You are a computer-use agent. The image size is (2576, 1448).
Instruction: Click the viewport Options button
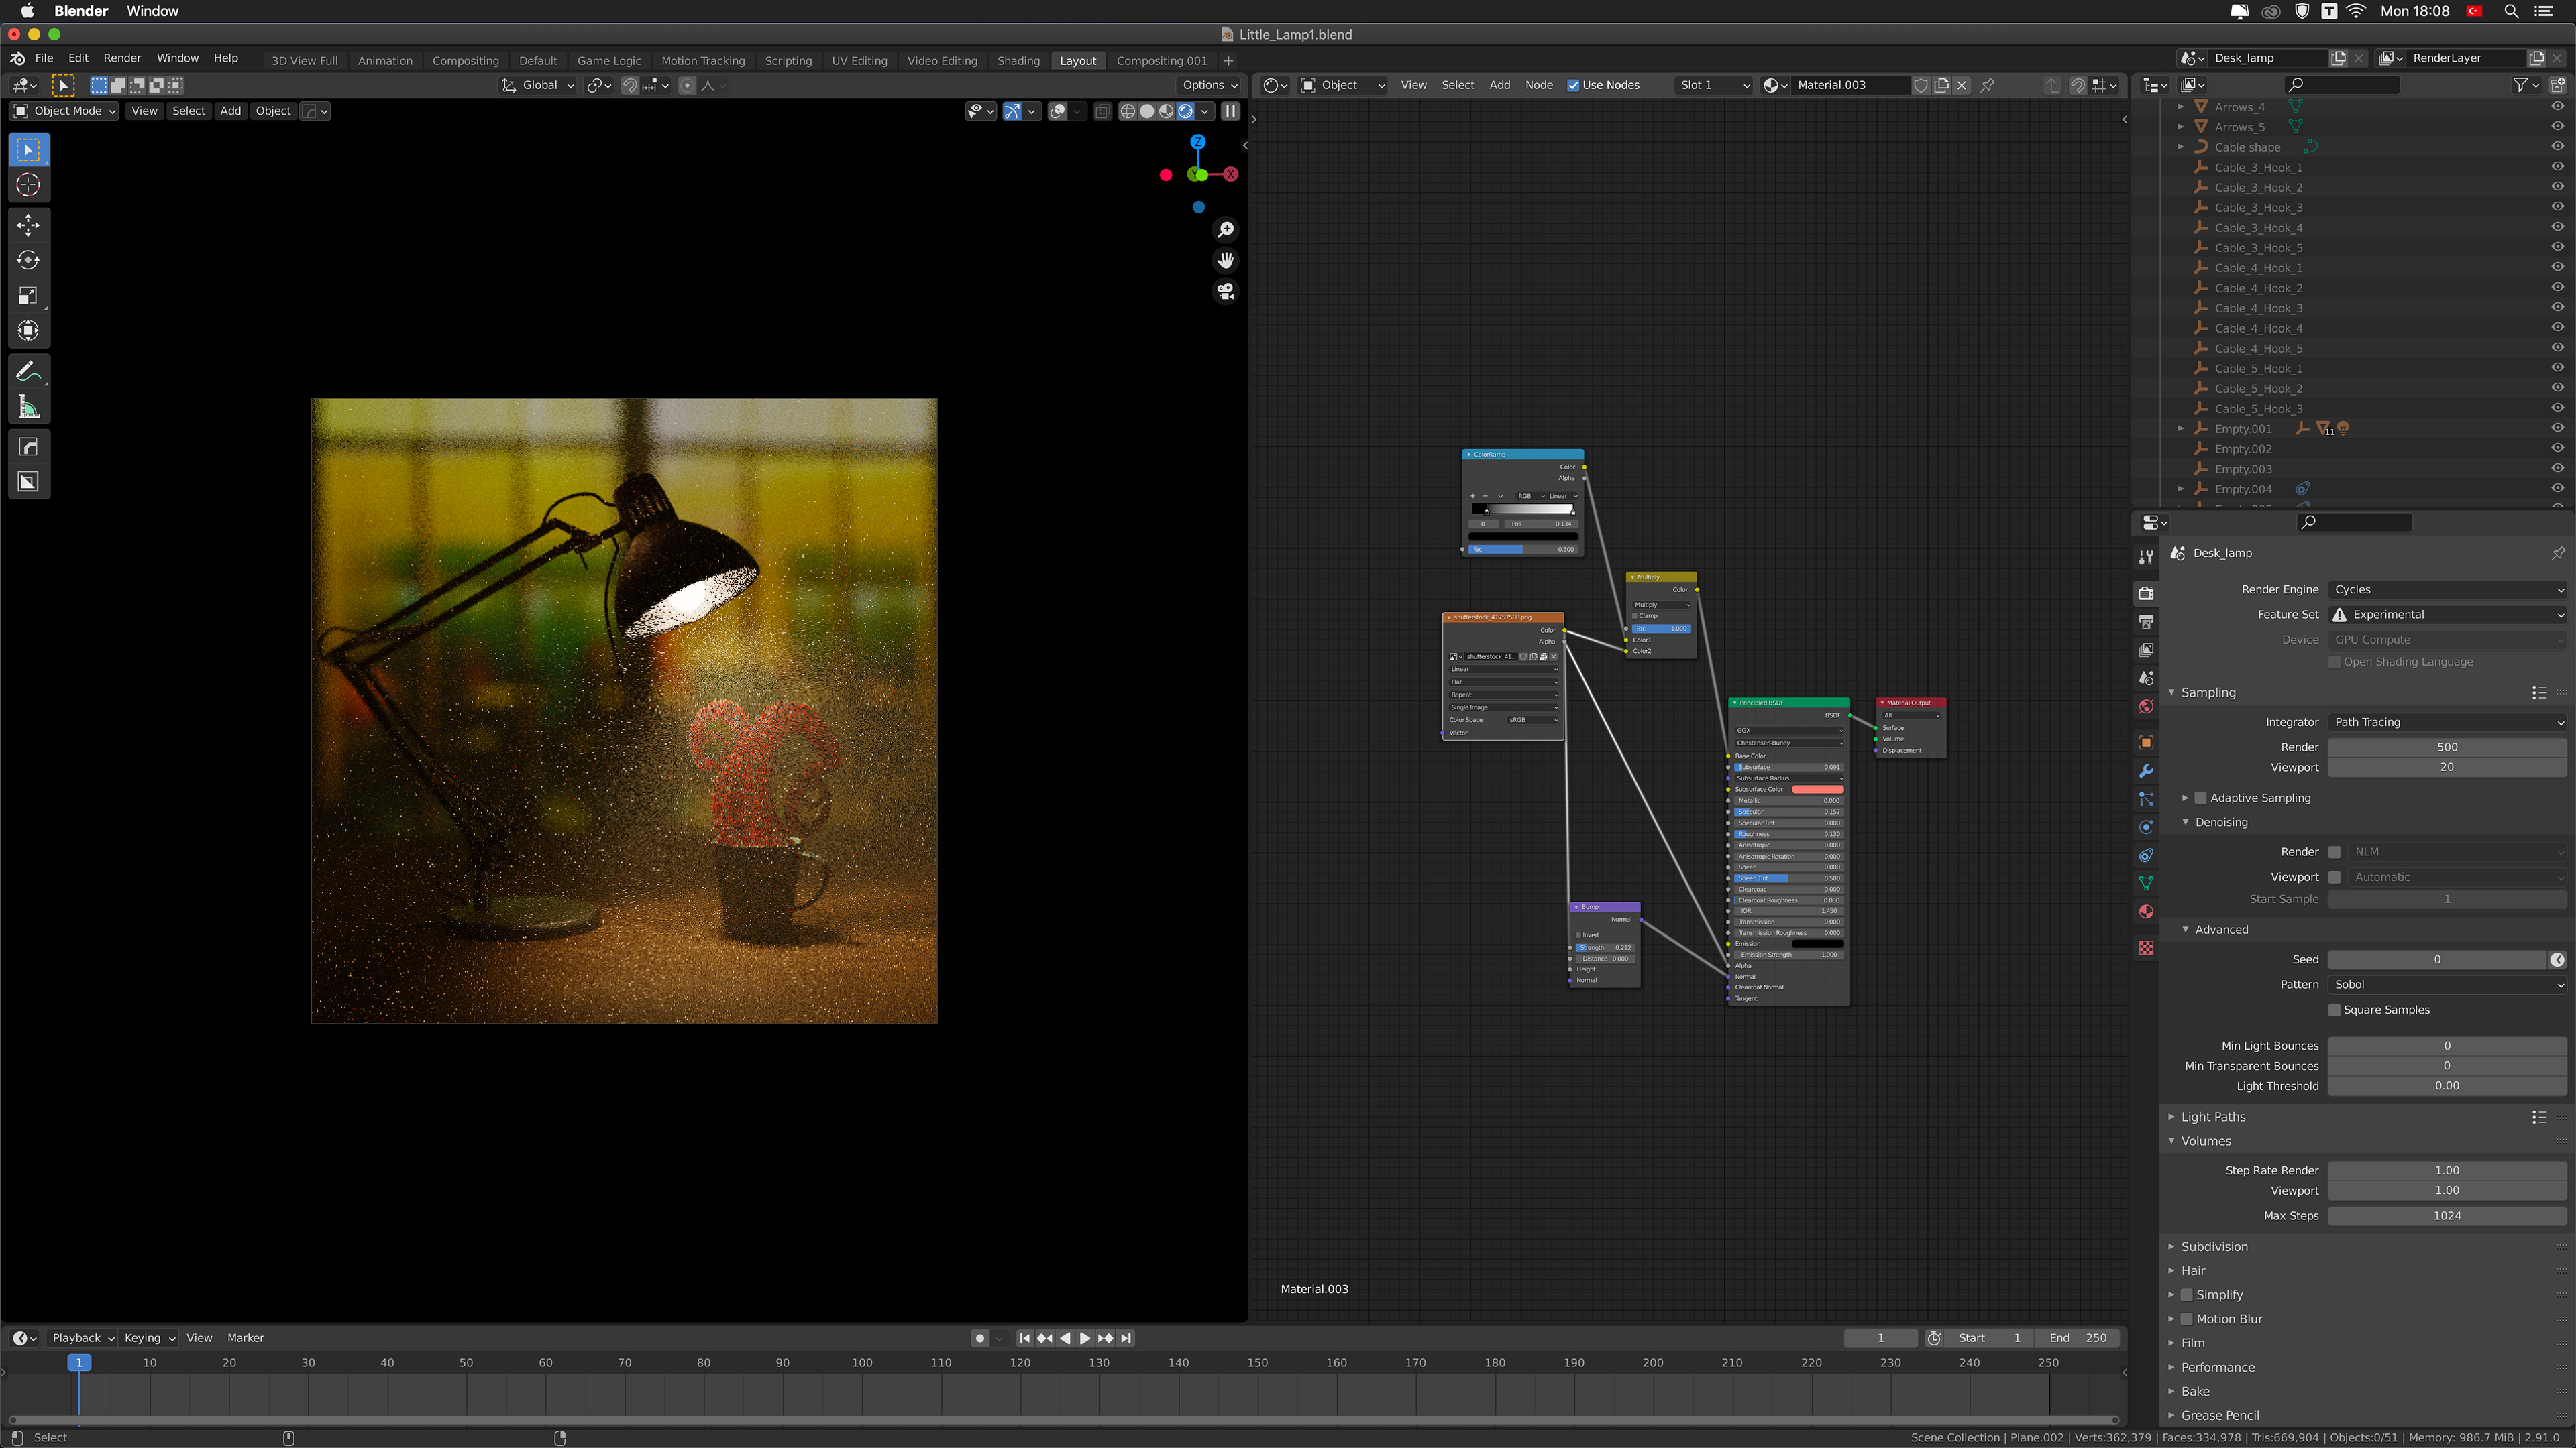coord(1209,85)
